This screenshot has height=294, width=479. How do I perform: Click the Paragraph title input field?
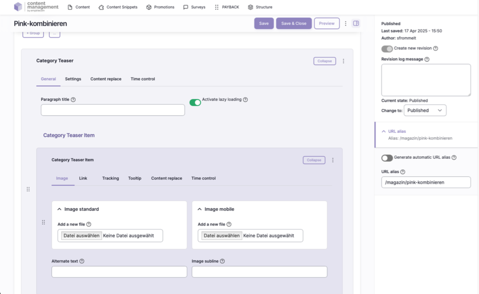[x=113, y=110]
